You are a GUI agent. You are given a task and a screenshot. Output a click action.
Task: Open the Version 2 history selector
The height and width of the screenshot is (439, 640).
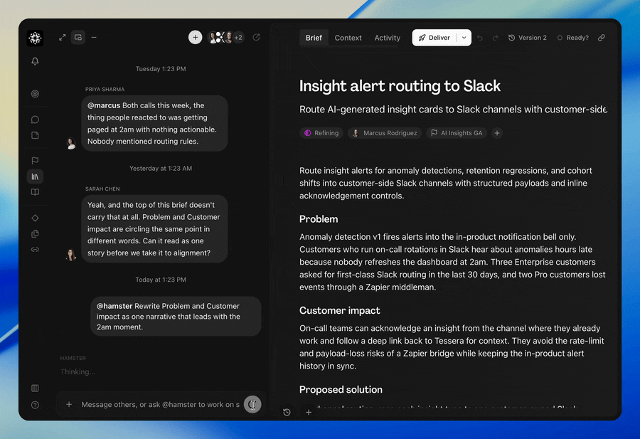point(528,38)
